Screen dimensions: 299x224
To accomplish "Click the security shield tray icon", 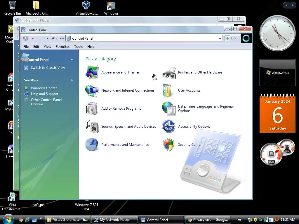I will (x=255, y=220).
